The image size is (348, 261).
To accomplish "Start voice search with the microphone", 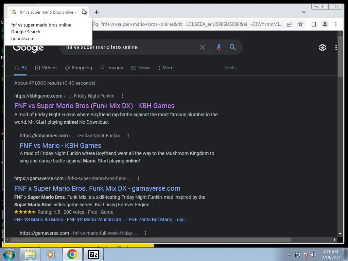I will (x=219, y=47).
